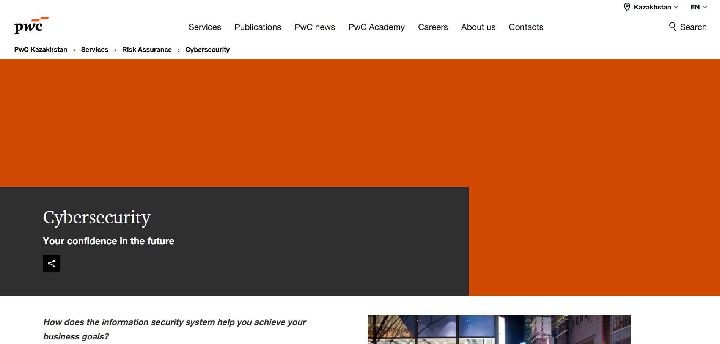Open the EN language dropdown

pos(699,7)
